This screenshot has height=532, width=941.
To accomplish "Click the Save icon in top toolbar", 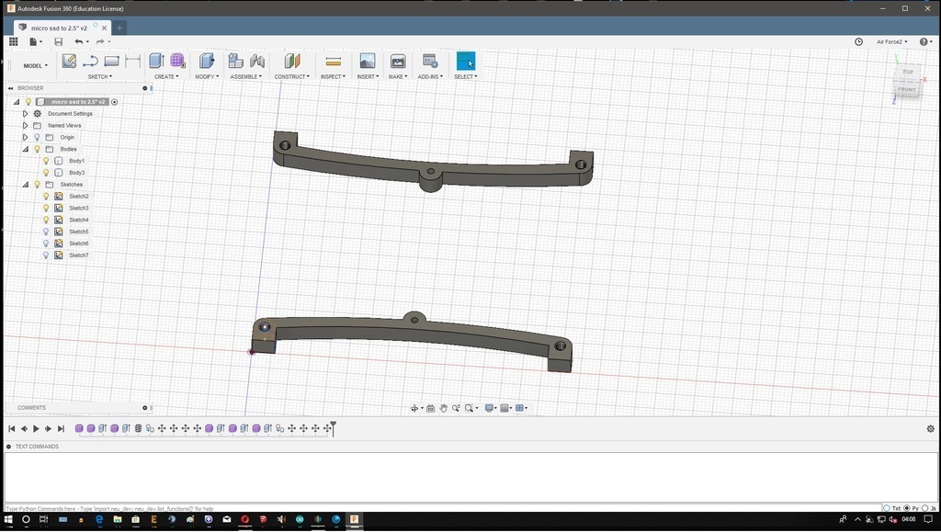I will 59,41.
